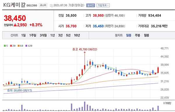Click the calendar icon beside the date

click(x=51, y=6)
